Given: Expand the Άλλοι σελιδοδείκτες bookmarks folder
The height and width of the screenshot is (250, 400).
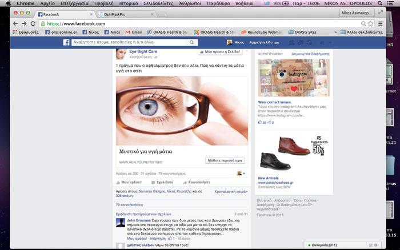Looking at the screenshot, I should [361, 33].
